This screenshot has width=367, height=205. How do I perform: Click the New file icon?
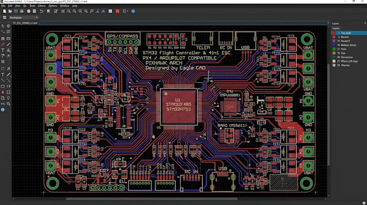tap(4, 11)
